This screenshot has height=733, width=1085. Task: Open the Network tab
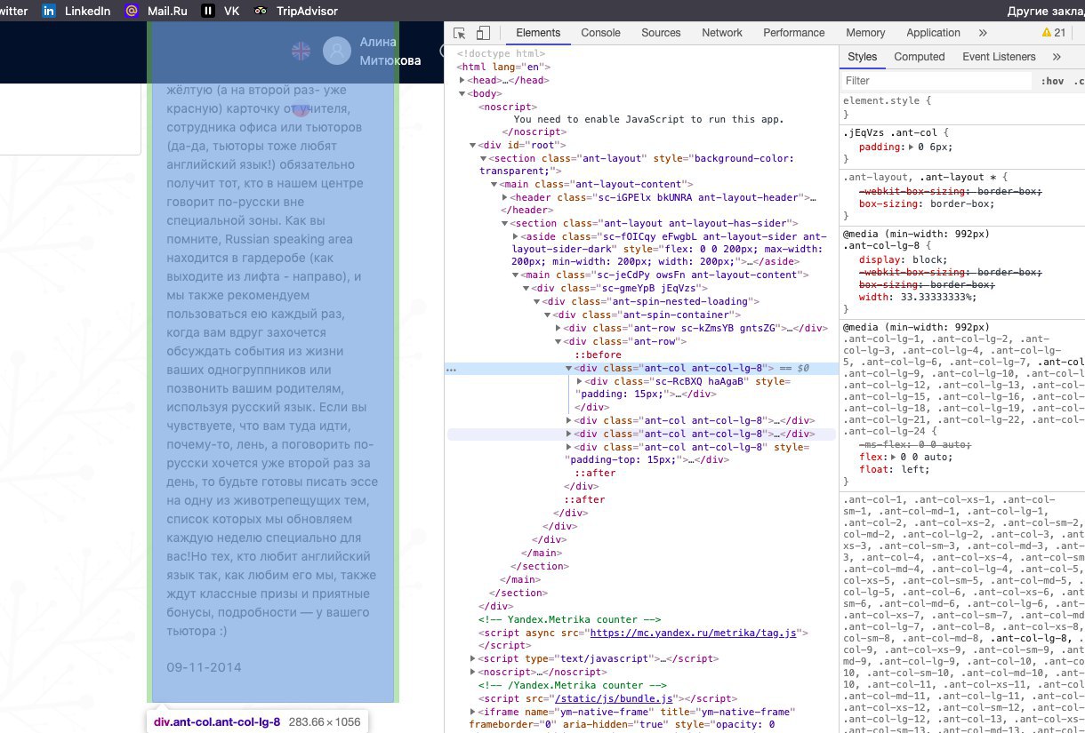point(722,33)
